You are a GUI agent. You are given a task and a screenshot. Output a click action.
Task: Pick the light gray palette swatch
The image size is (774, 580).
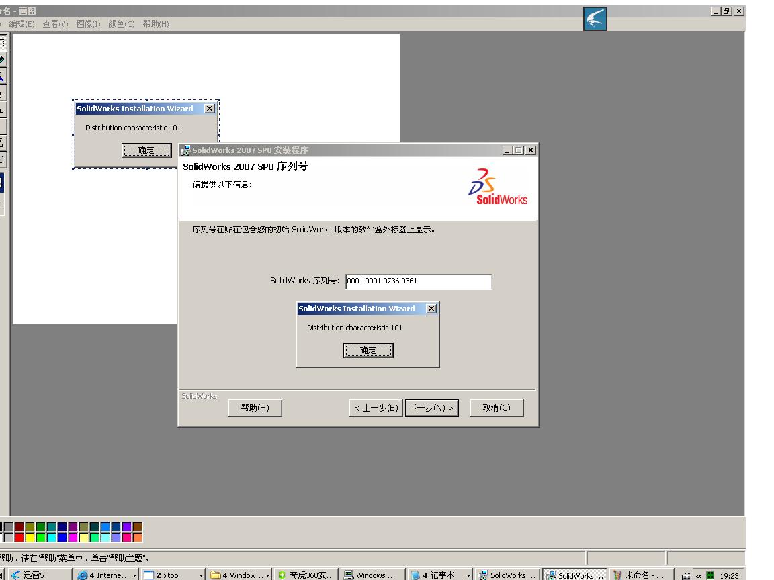[8, 537]
